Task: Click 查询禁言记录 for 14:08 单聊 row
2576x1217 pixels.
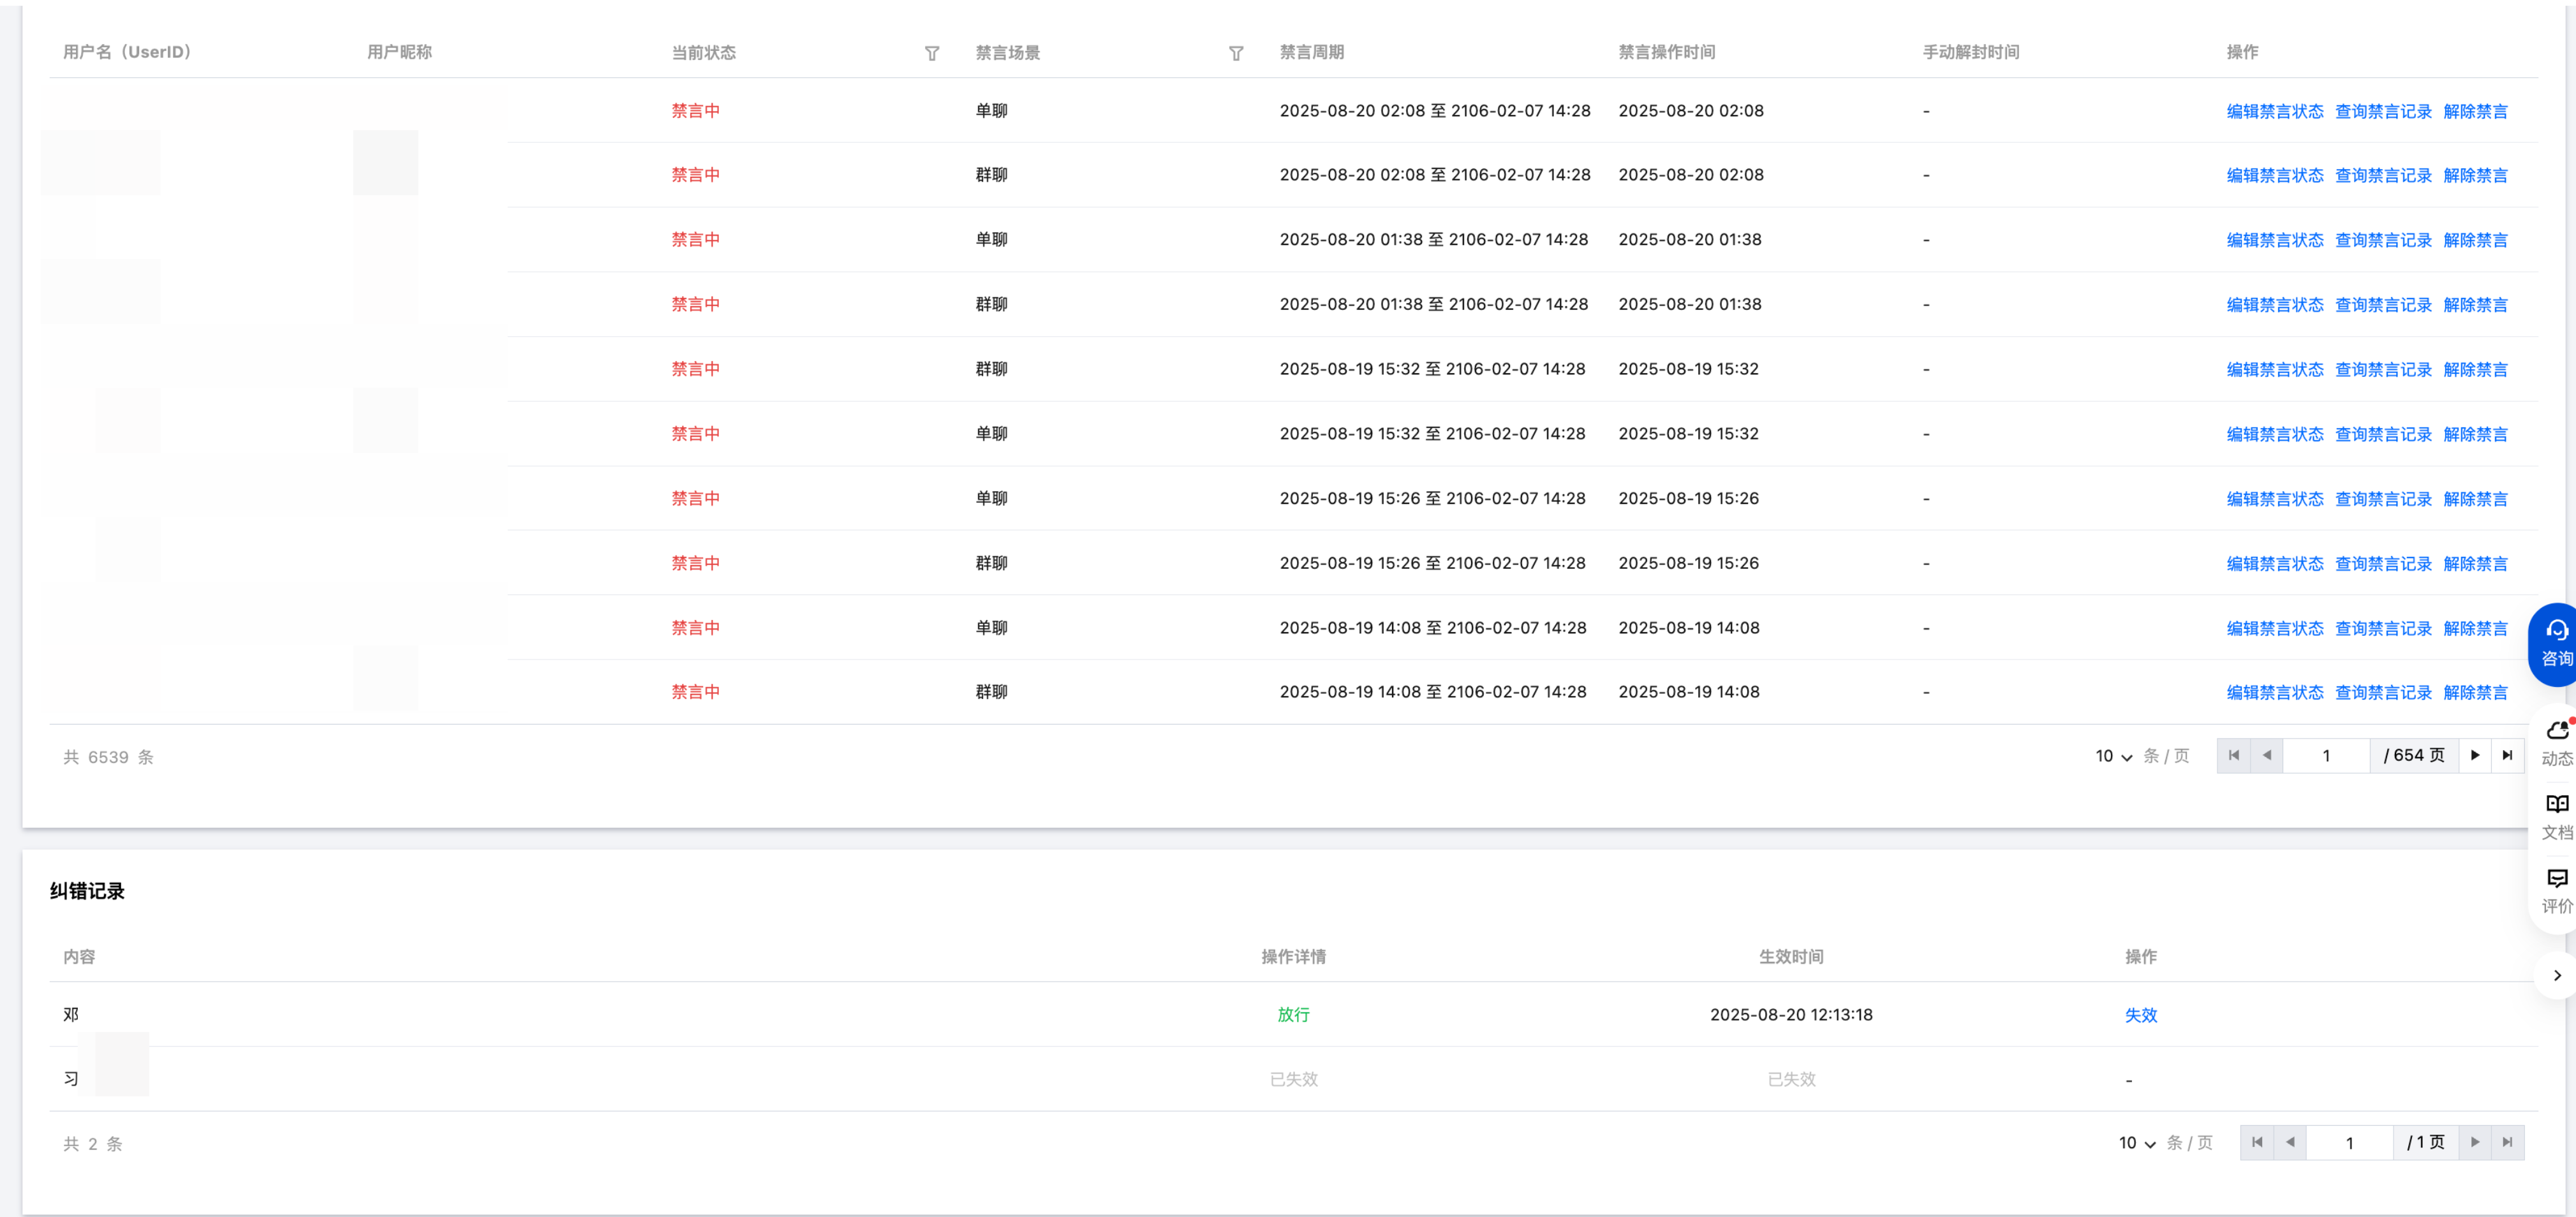Action: tap(2383, 628)
